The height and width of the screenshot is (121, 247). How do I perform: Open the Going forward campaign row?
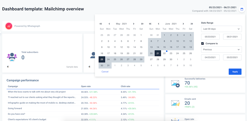15,108
